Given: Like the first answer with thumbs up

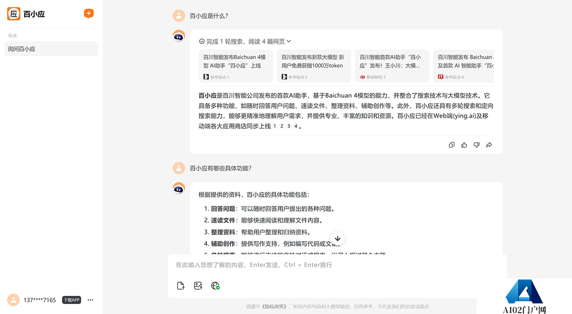Looking at the screenshot, I should point(464,145).
